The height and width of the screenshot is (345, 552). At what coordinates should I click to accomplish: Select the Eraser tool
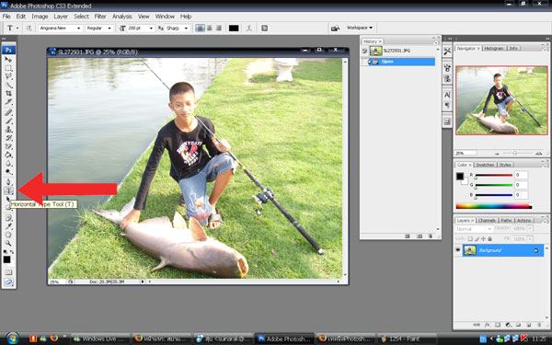[8, 146]
